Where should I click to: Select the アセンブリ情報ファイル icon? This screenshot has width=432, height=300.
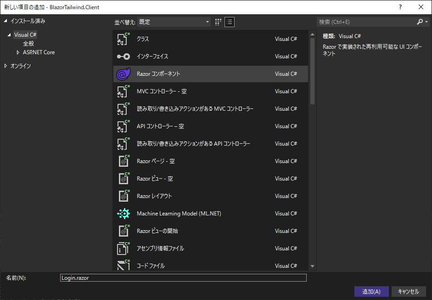[x=123, y=249]
